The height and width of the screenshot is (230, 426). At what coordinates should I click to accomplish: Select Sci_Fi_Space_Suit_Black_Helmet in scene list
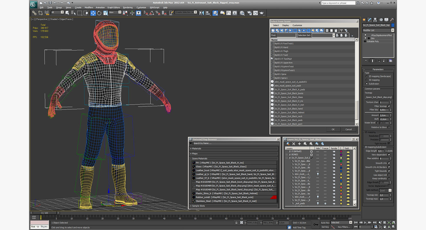coord(289,112)
